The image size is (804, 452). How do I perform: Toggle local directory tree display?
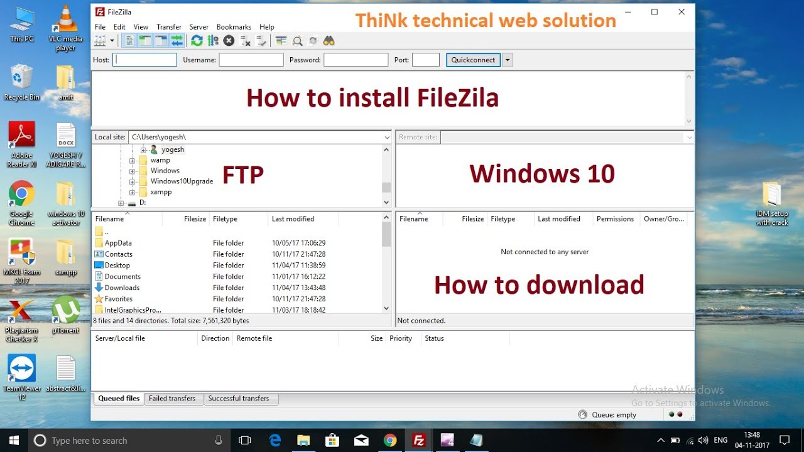coord(145,41)
